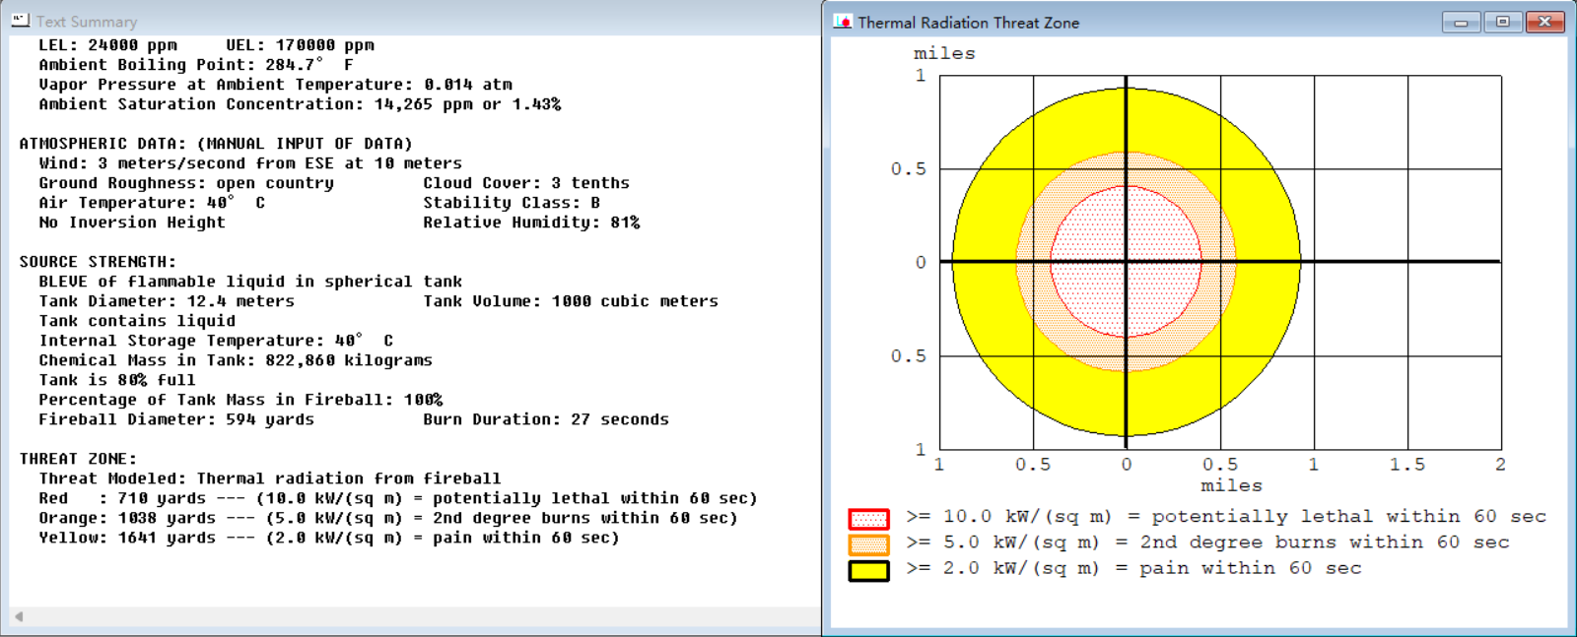The image size is (1577, 637).
Task: Click 'Tank Volume: 1000 cubic meters' text
Action: 571,301
